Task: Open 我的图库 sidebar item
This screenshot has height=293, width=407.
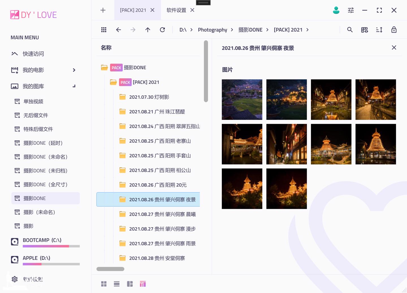Action: tap(33, 86)
